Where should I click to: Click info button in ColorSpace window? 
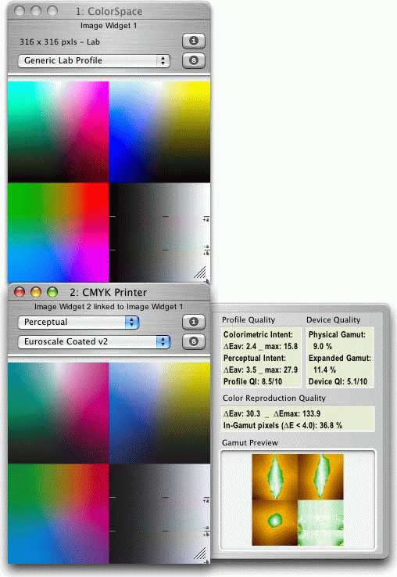click(x=194, y=41)
